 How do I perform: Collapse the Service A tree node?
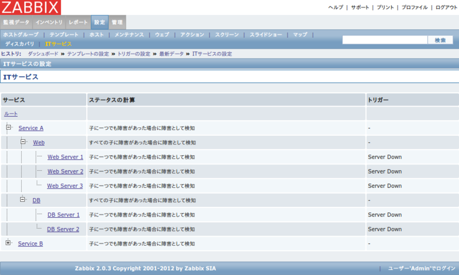9,127
